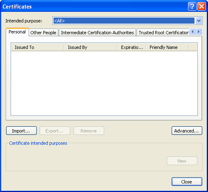Click the Export... button
The image size is (208, 192).
pyautogui.click(x=55, y=131)
